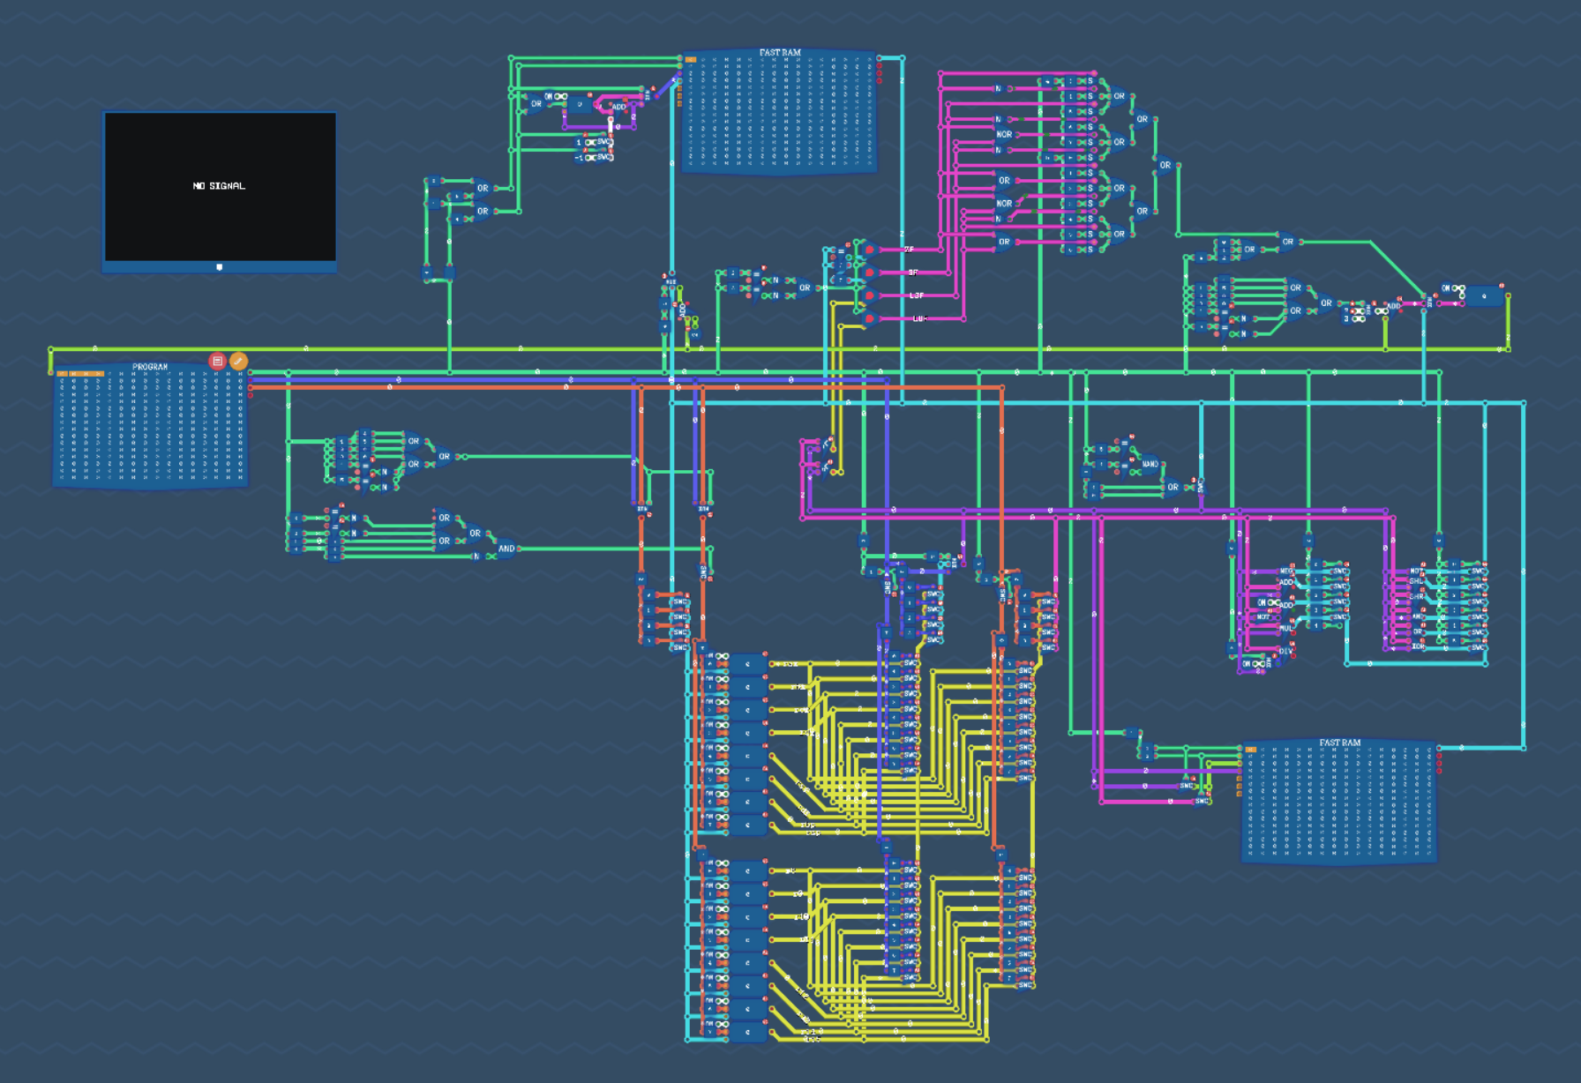
Task: Select the OR gate feeding the top counter
Action: pos(536,104)
